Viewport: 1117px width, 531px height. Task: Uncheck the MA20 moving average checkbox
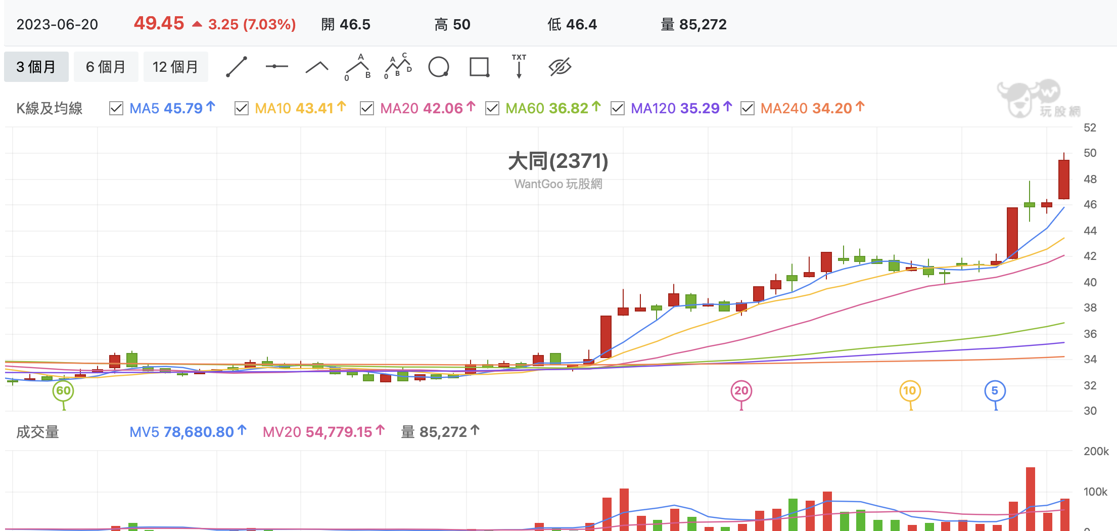tap(367, 108)
